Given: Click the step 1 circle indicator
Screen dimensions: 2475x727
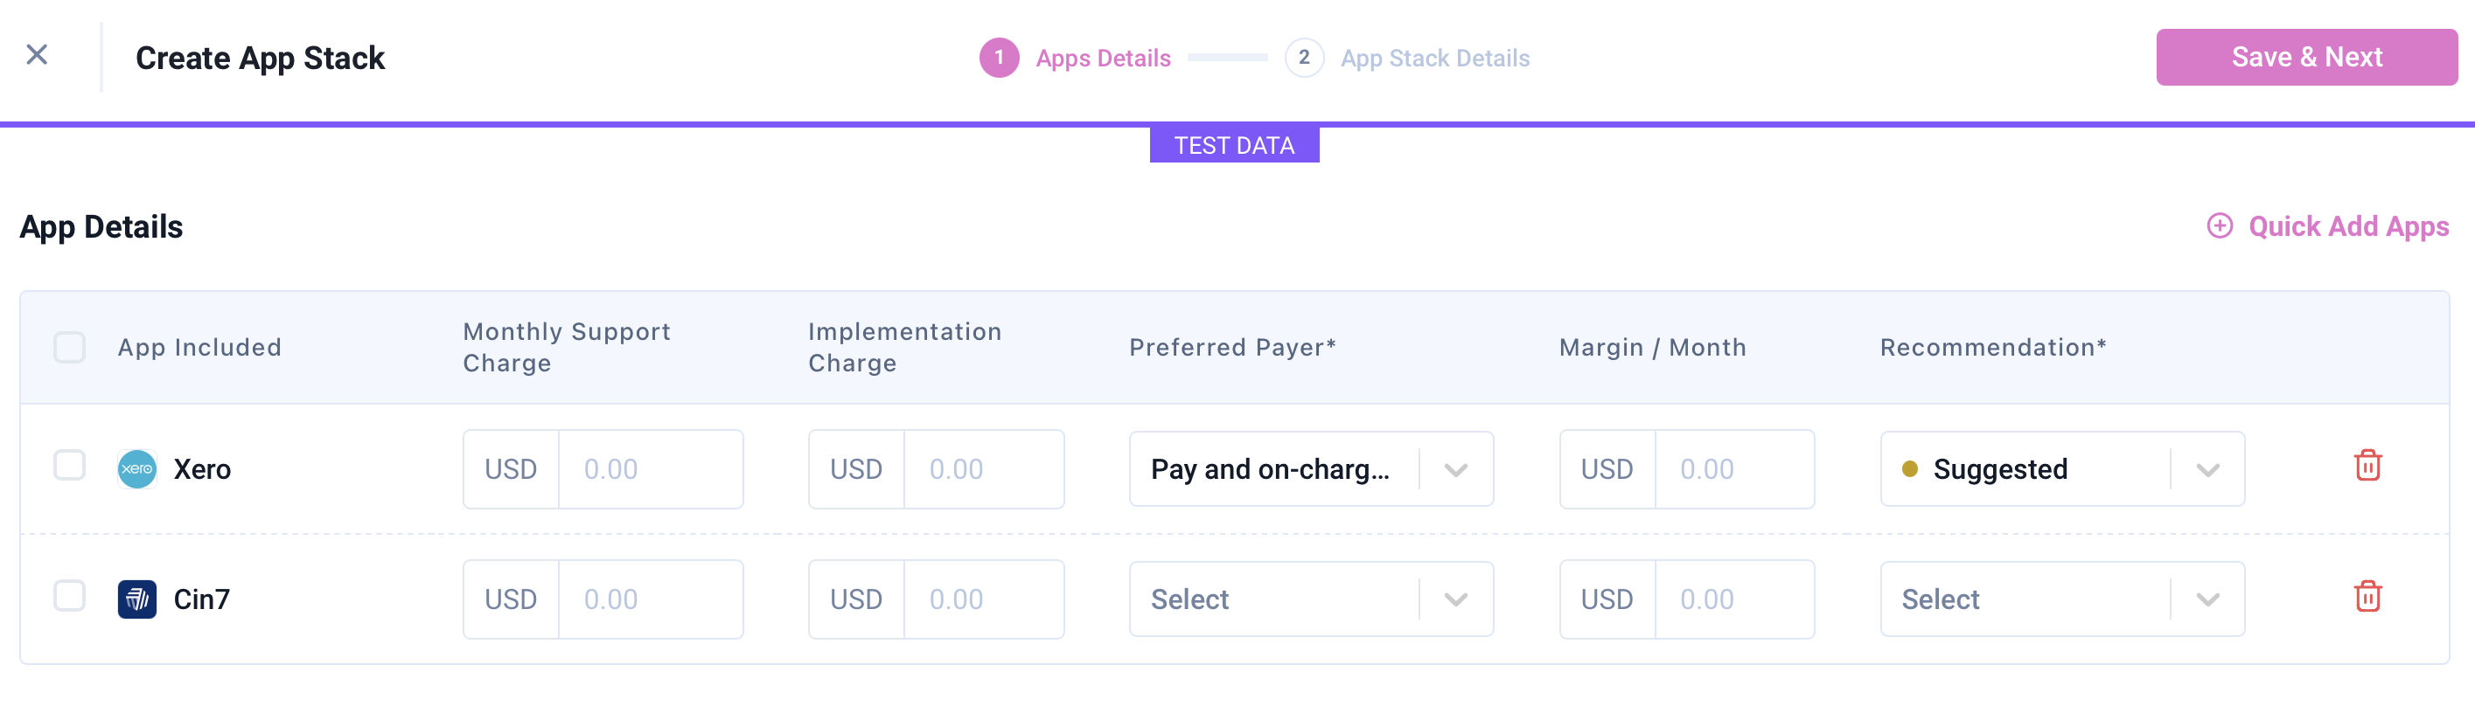Looking at the screenshot, I should [998, 58].
